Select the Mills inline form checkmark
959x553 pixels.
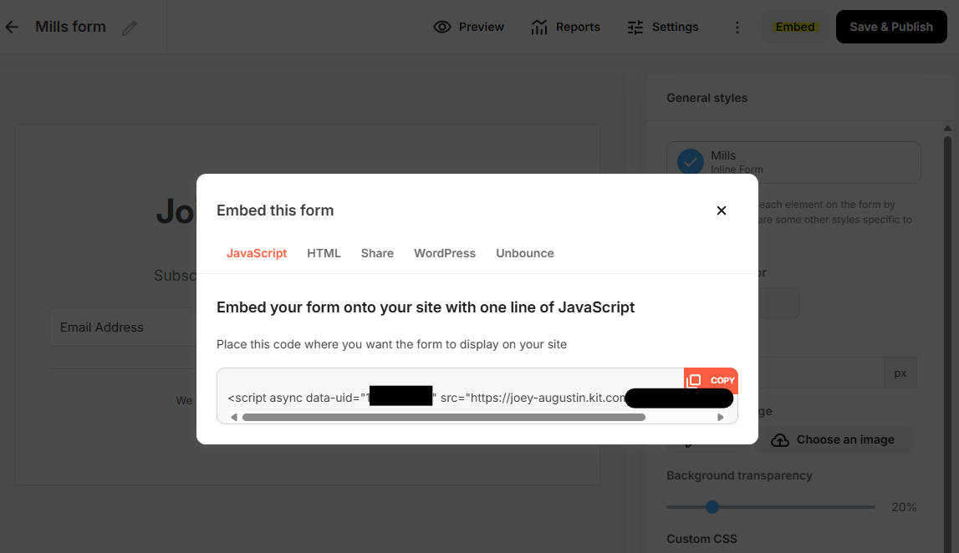(690, 162)
